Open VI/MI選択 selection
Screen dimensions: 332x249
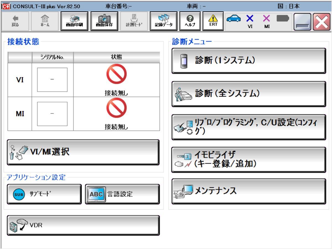point(83,152)
